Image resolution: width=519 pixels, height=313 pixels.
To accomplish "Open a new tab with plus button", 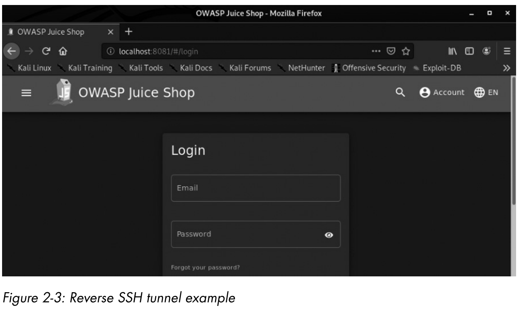I will pyautogui.click(x=129, y=32).
